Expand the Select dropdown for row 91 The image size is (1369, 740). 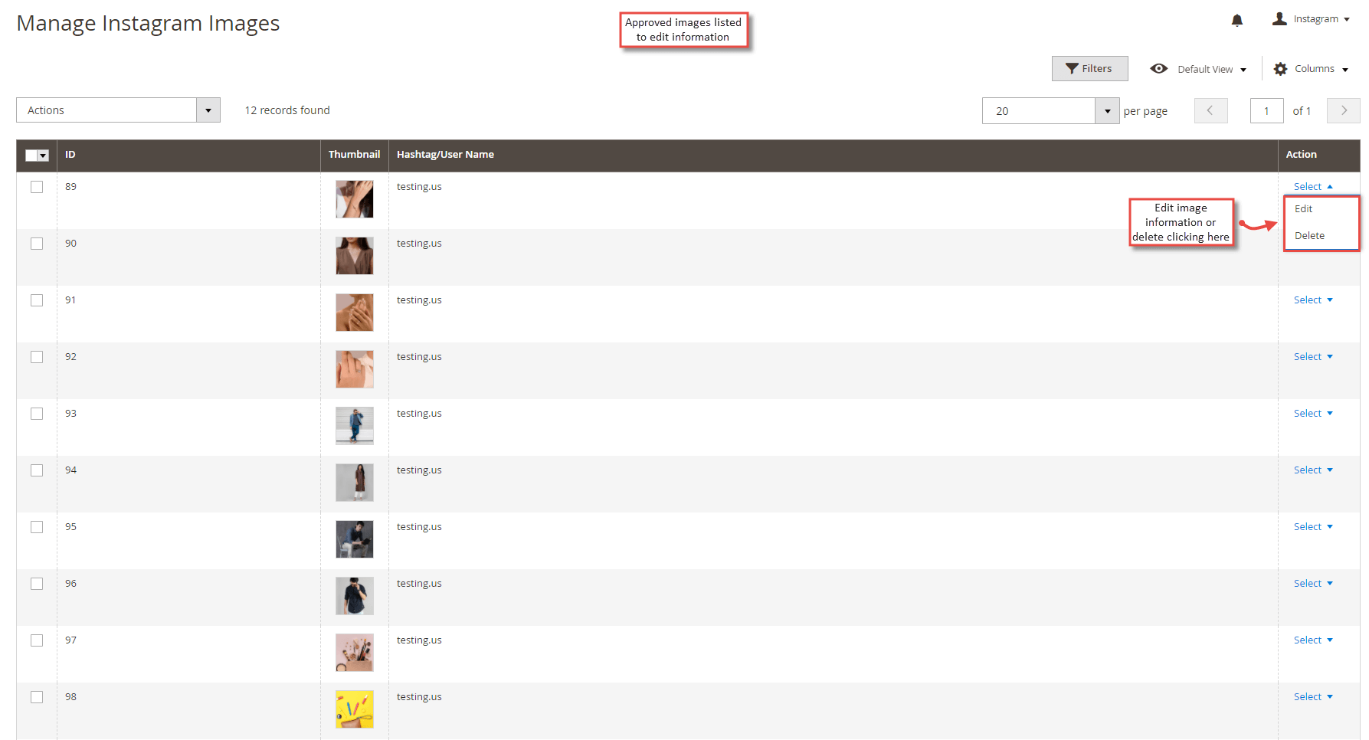pos(1313,300)
